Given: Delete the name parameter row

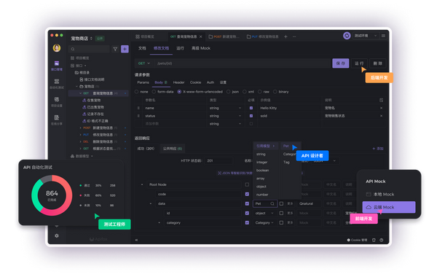Looking at the screenshot, I should (381, 108).
